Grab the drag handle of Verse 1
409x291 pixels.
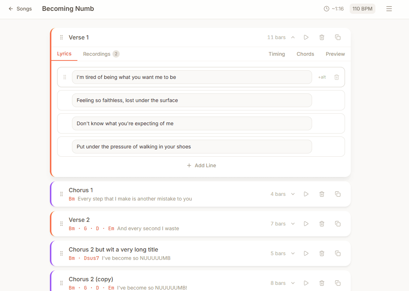(61, 37)
